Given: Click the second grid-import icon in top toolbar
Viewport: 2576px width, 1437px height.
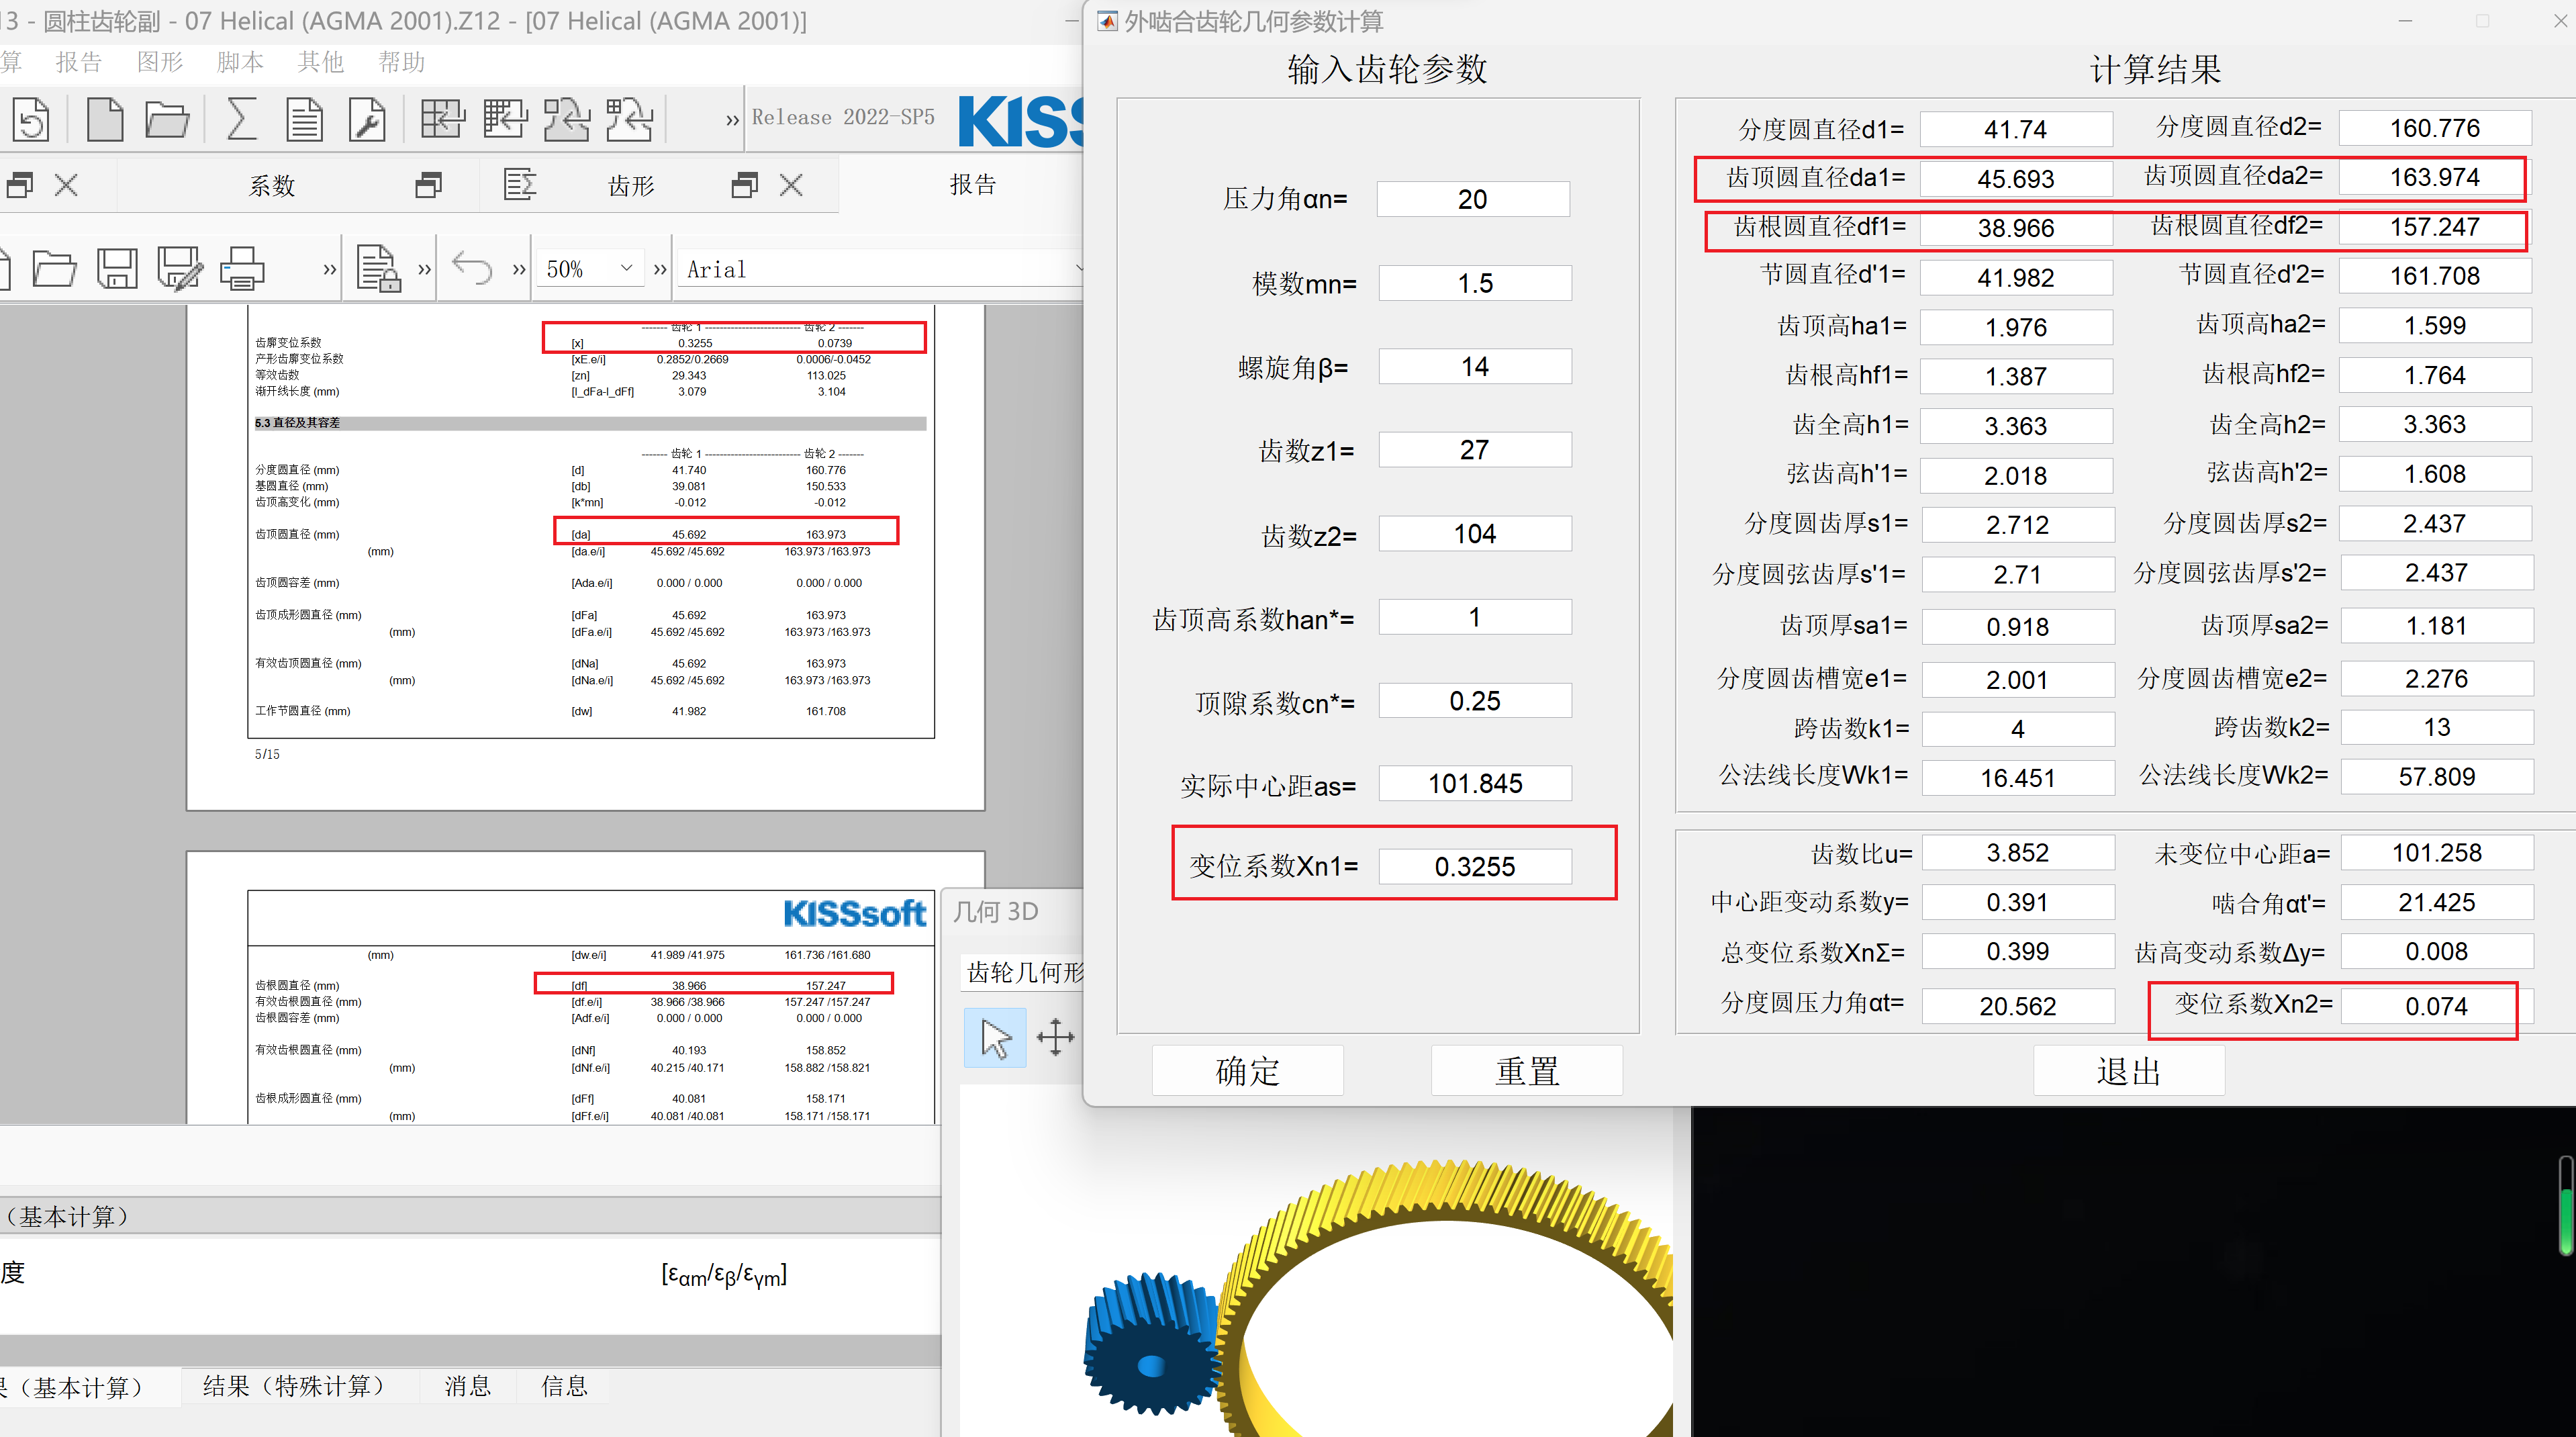Looking at the screenshot, I should point(505,119).
